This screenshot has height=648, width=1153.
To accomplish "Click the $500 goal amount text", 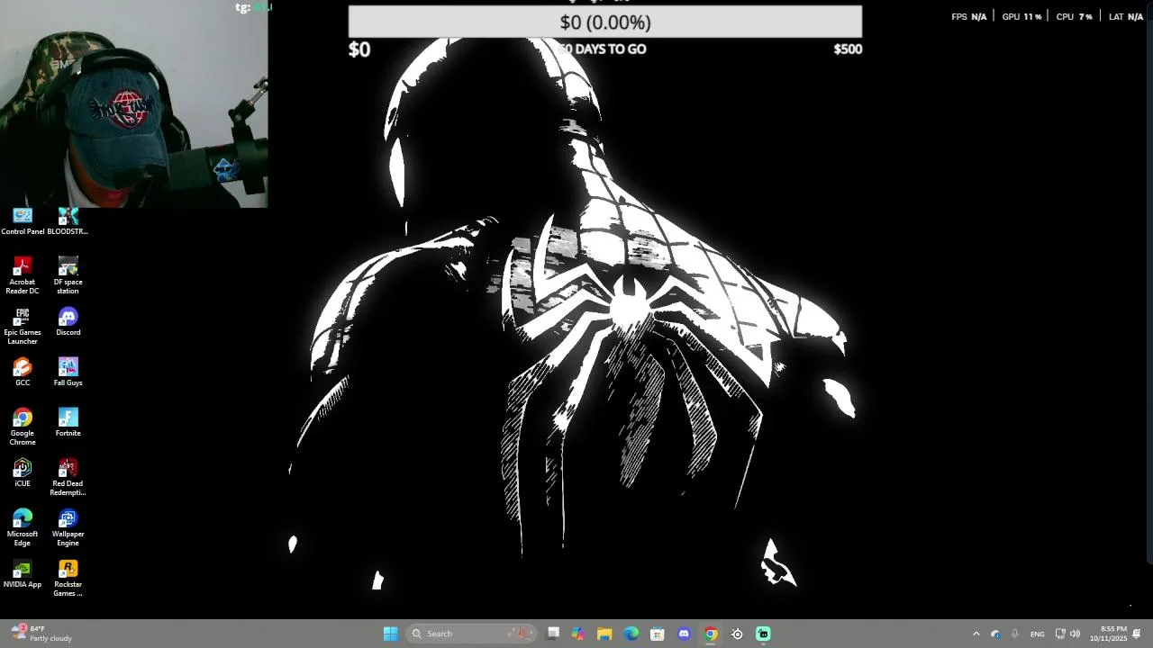I will coord(848,49).
